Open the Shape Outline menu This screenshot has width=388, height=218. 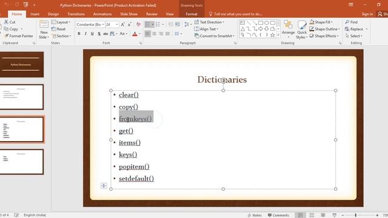coord(325,29)
